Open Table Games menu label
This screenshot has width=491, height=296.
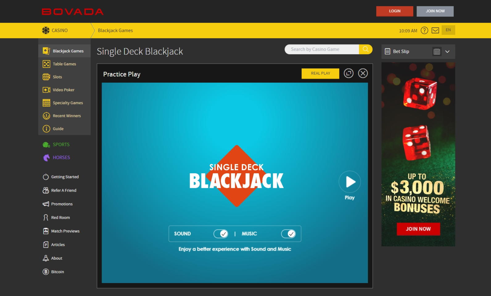[x=64, y=64]
